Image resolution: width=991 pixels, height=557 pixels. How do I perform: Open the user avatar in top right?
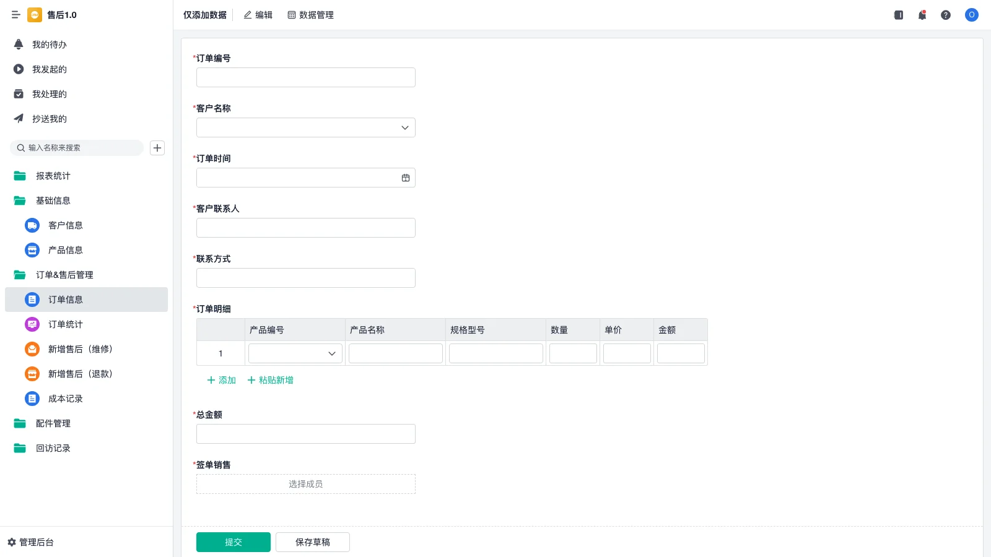pyautogui.click(x=971, y=15)
